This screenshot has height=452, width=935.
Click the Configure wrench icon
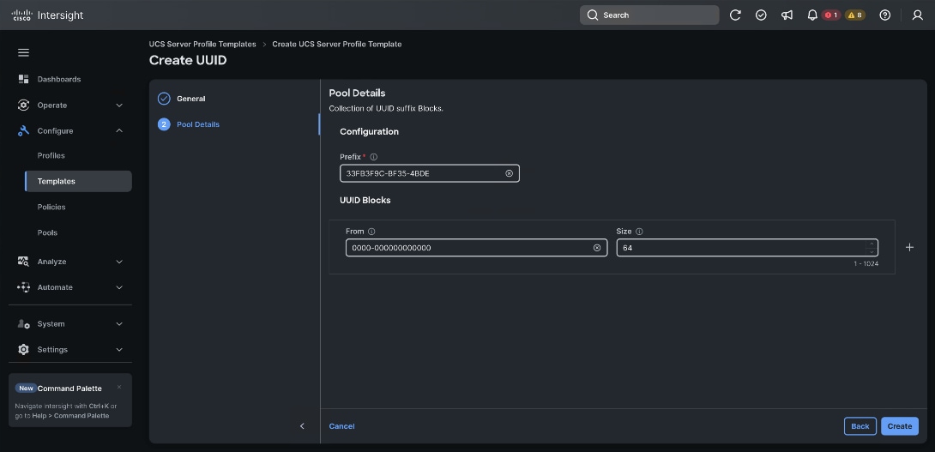[x=23, y=130]
